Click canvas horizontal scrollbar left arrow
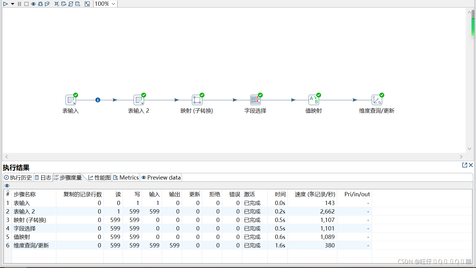Viewport: 476px width, 268px height. point(7,157)
